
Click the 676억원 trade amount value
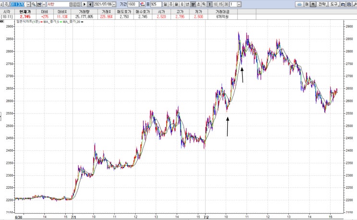click(x=222, y=17)
